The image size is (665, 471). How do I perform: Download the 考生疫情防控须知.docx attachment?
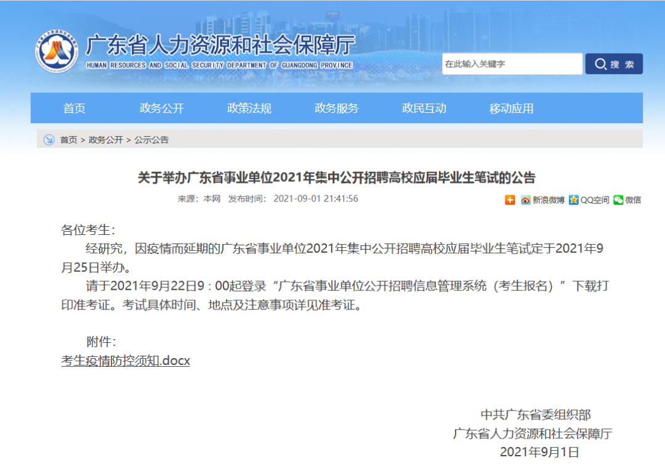[126, 361]
